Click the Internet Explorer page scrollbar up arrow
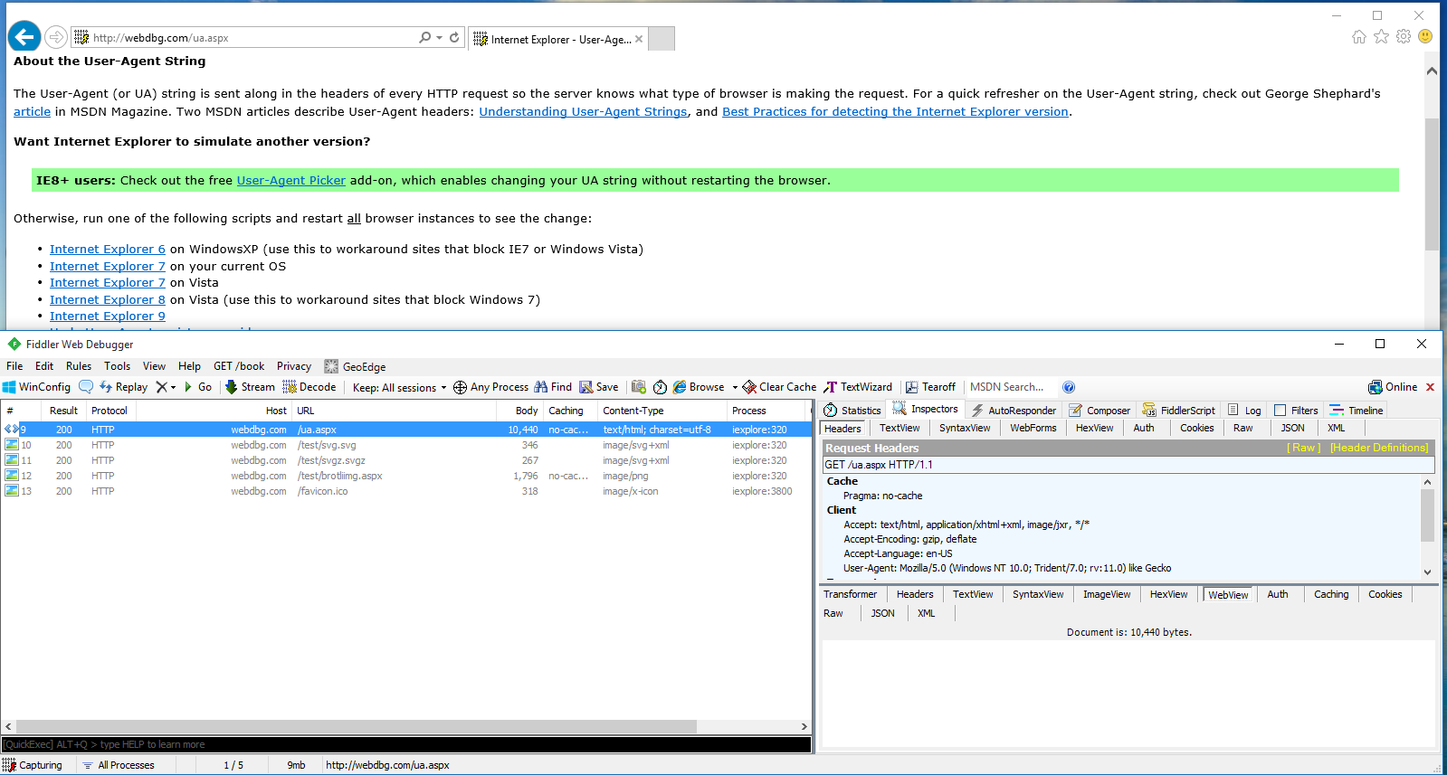Viewport: 1447px width, 775px height. [x=1432, y=71]
